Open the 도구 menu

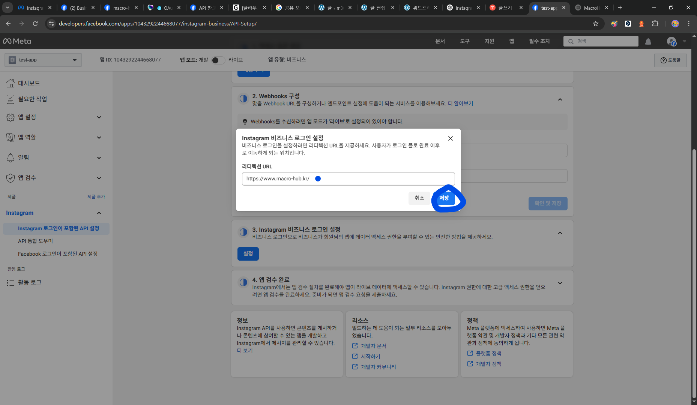point(465,41)
